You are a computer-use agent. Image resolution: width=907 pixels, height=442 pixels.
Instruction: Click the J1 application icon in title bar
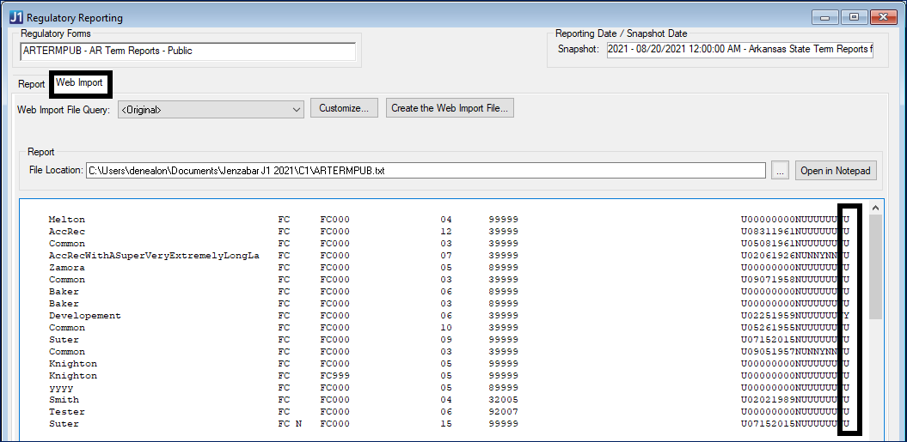click(x=15, y=17)
